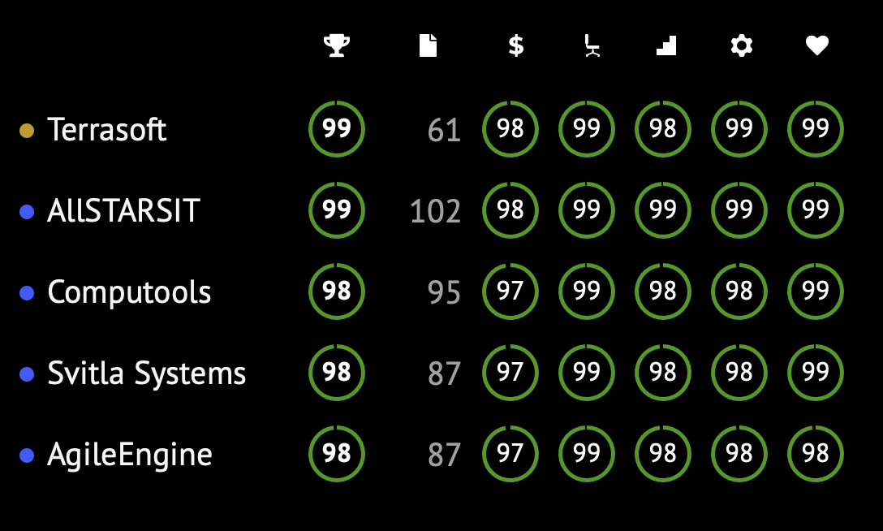Open the Computools company page

129,291
